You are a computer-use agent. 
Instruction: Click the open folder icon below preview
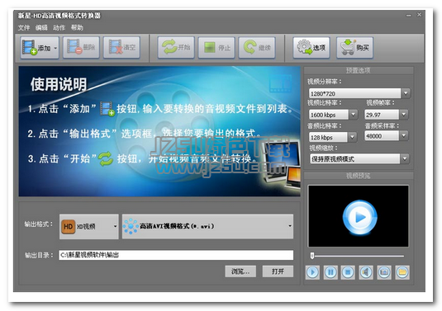pos(402,272)
